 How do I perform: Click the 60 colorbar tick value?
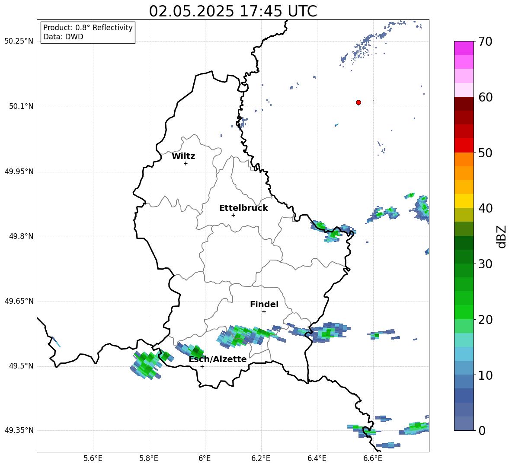pos(485,97)
